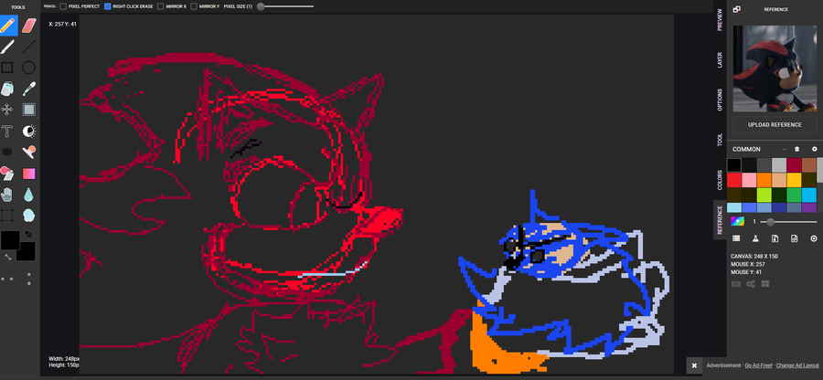Delete palette with trash icon
The height and width of the screenshot is (380, 823).
click(x=796, y=150)
